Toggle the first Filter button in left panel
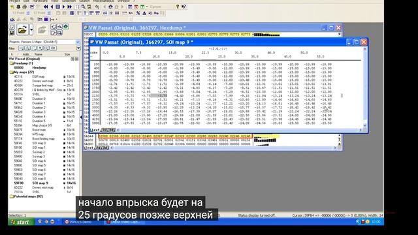 click(x=21, y=48)
